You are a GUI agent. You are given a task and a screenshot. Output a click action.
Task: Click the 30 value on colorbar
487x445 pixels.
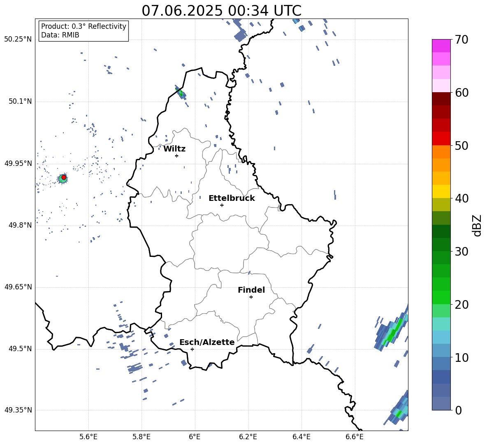[461, 252]
